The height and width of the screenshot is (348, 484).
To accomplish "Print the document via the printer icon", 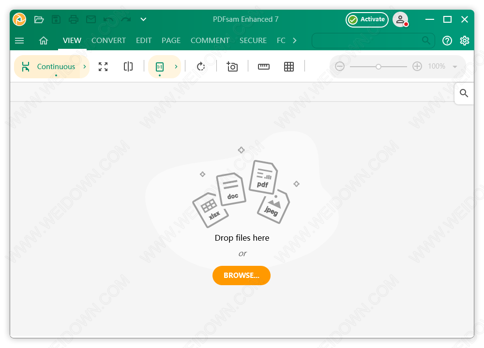I will coord(74,19).
